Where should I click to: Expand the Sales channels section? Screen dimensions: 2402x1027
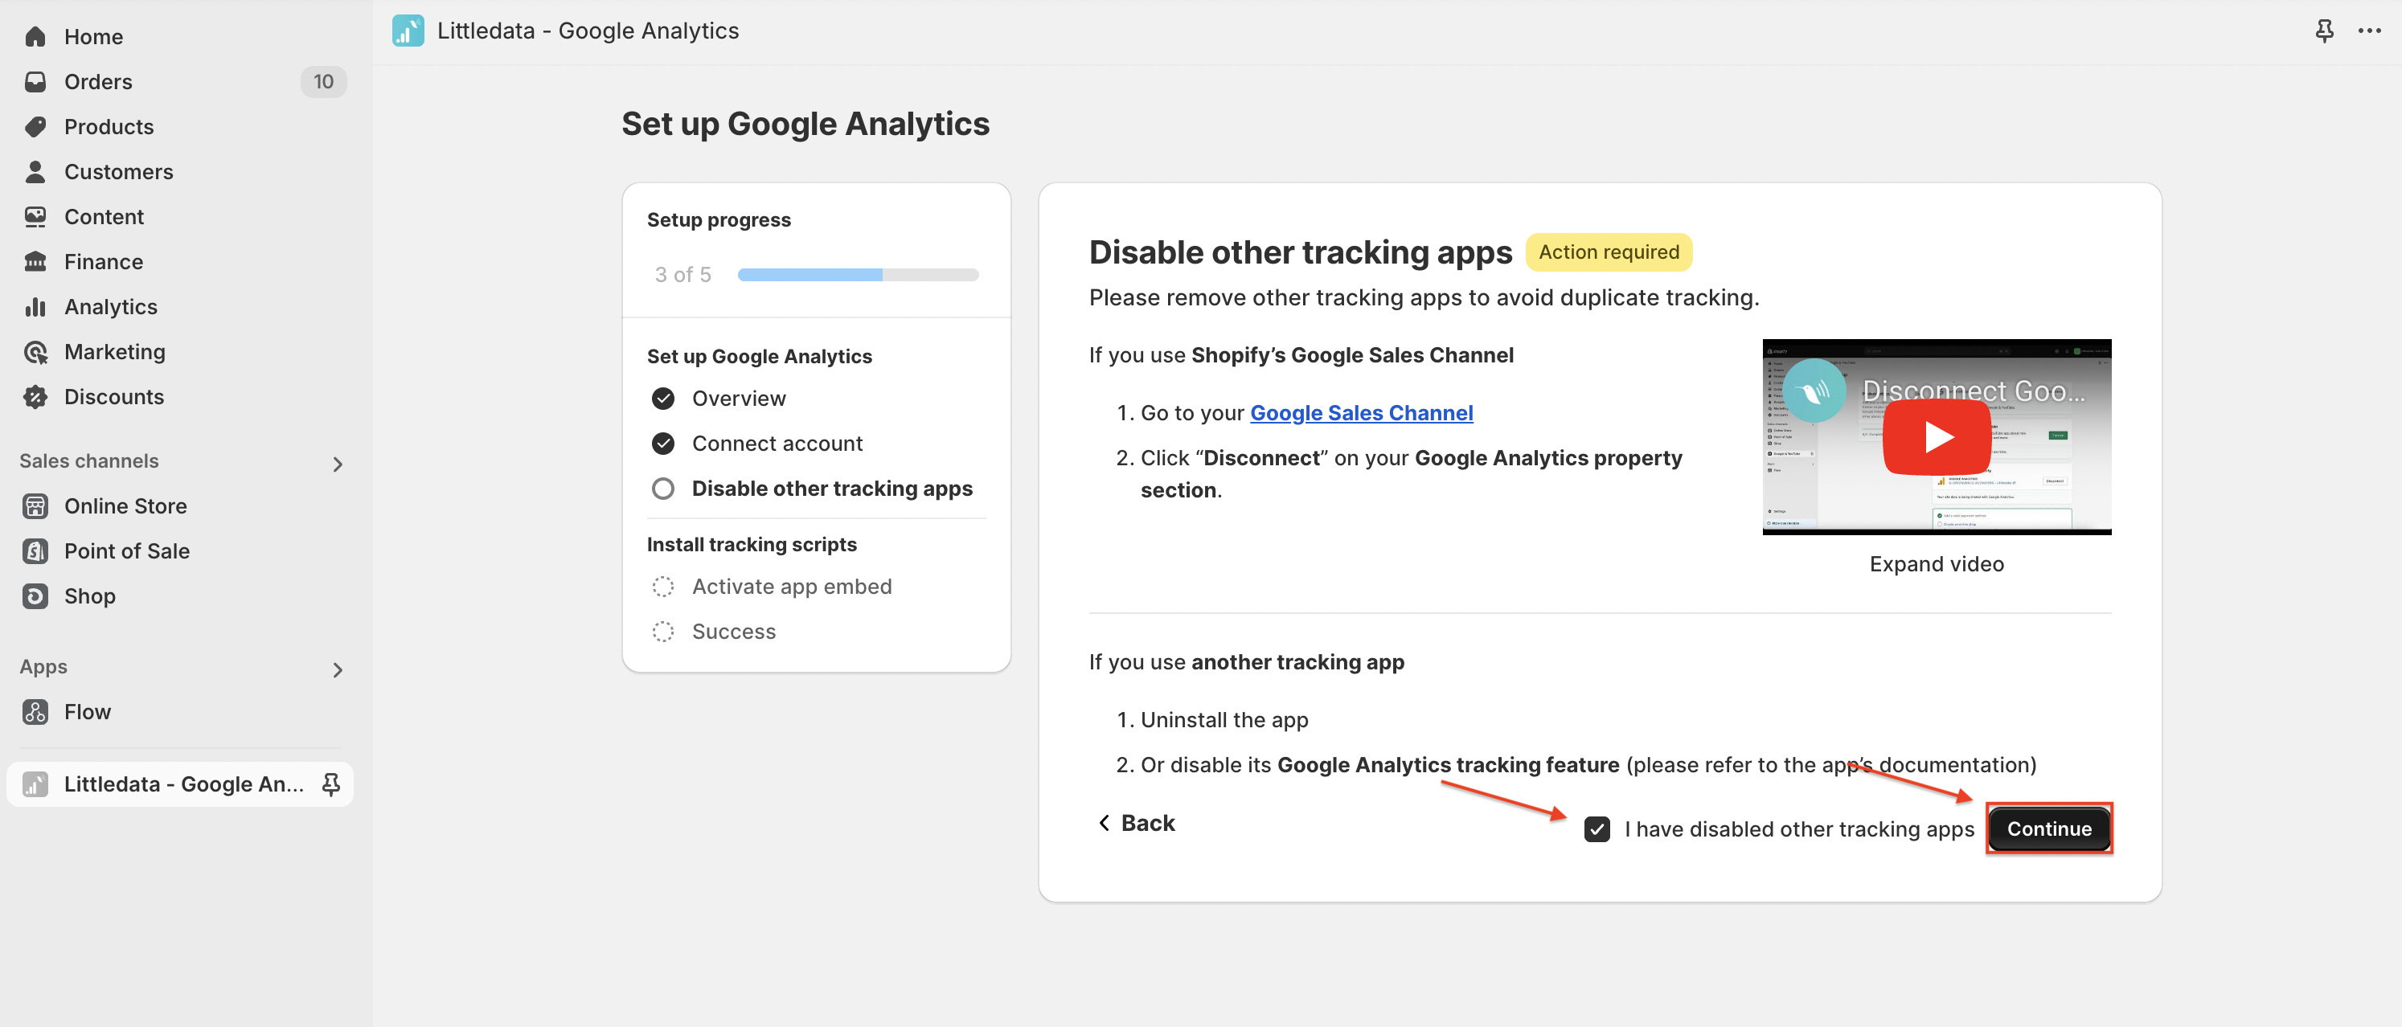[x=338, y=463]
